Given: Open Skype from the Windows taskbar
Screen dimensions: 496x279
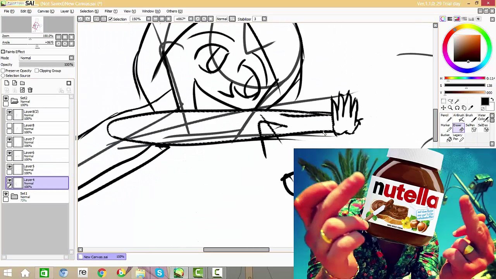Looking at the screenshot, I should 159,273.
